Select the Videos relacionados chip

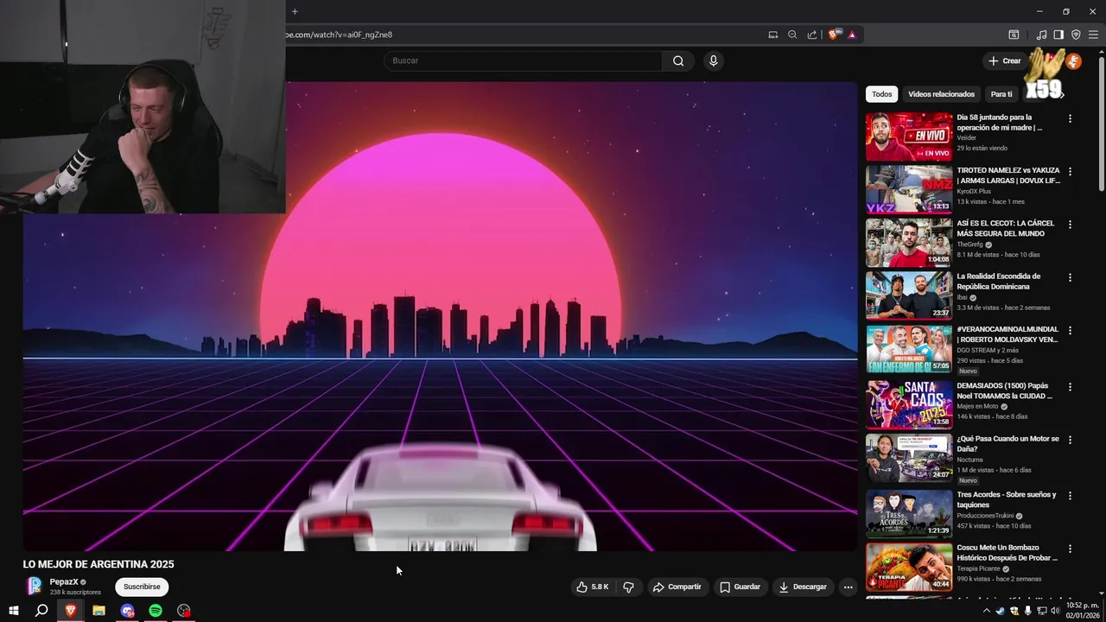click(x=941, y=94)
